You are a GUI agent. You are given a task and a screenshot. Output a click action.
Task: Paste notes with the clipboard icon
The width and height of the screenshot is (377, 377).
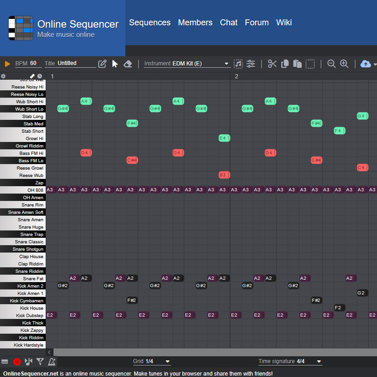297,64
